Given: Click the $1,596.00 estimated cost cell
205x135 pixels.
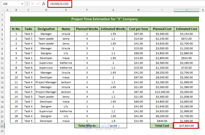Looking at the screenshot, I should pos(187,121).
